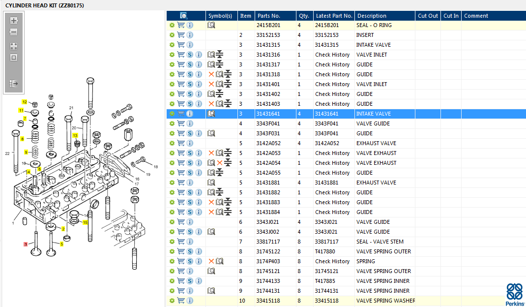Image resolution: width=526 pixels, height=307 pixels.
Task: Click the search icon in table header
Action: [184, 16]
